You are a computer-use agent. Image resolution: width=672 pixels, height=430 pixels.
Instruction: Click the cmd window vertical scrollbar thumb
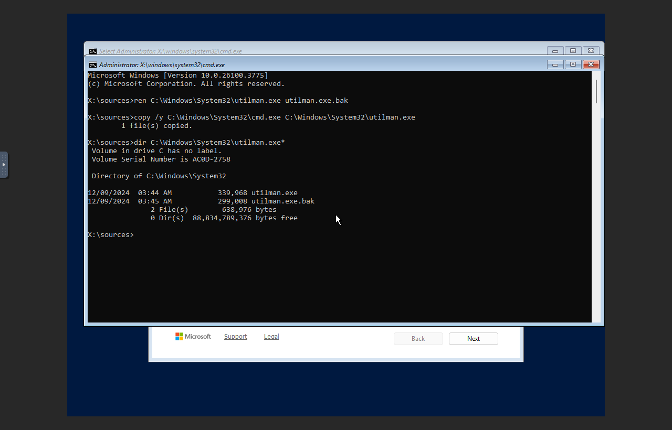point(596,91)
